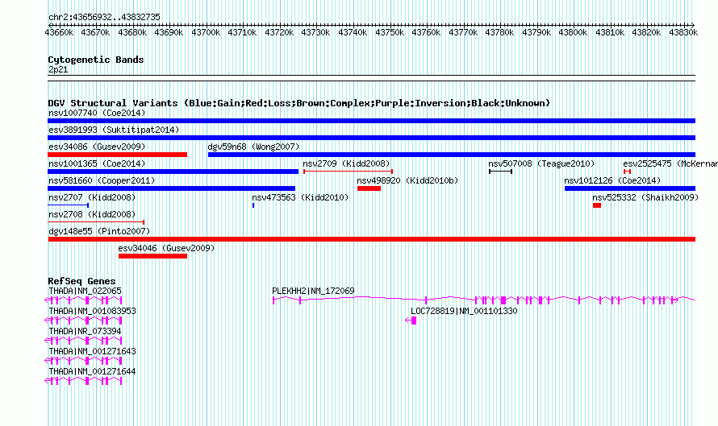Viewport: 718px width, 426px height.
Task: Click the RefSeq Genes track title
Action: click(81, 281)
